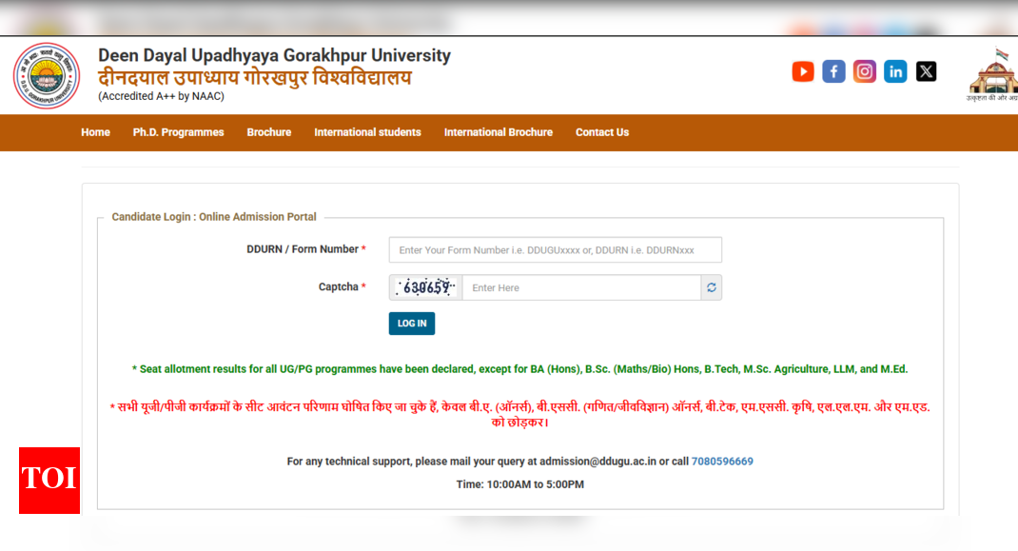Go to the Home menu item

95,132
